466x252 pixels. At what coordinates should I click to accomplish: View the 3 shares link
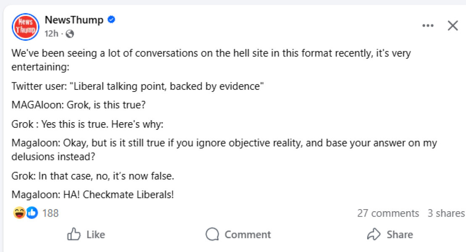446,213
